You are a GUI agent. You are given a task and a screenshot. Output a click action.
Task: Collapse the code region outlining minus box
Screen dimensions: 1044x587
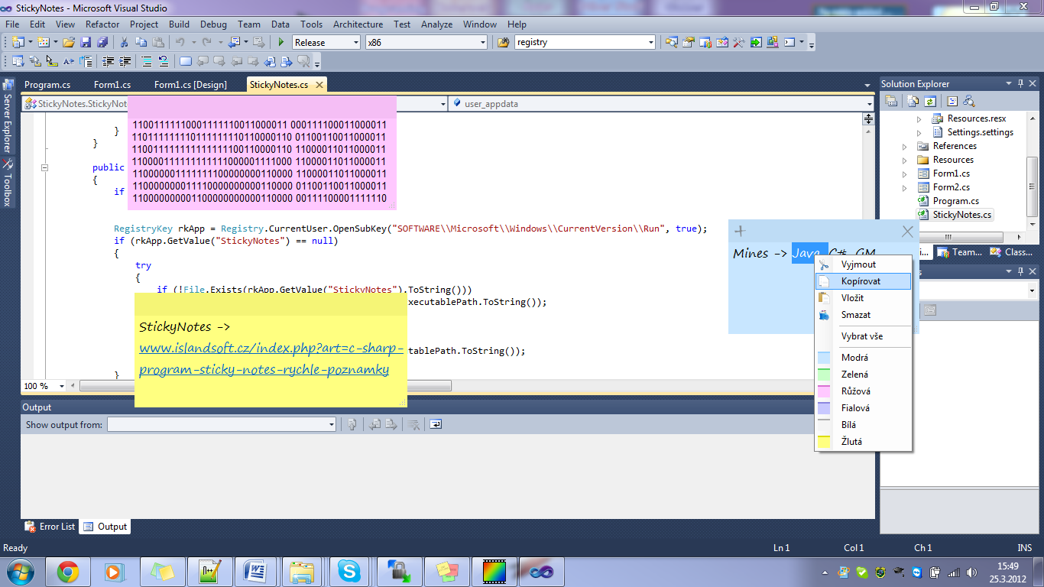44,167
